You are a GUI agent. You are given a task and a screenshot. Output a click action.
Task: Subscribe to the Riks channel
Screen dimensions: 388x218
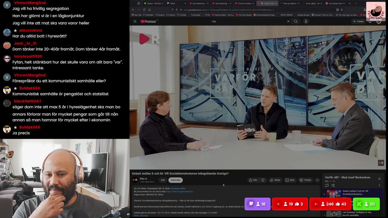click(176, 180)
